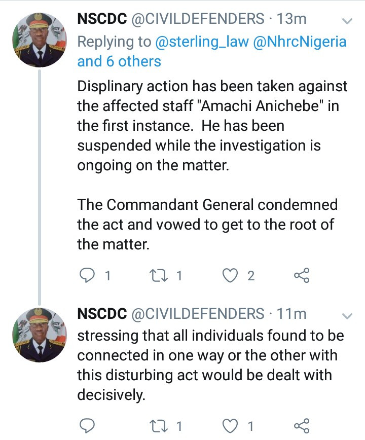Share the second tweet ending 'decisively'

coord(302,426)
